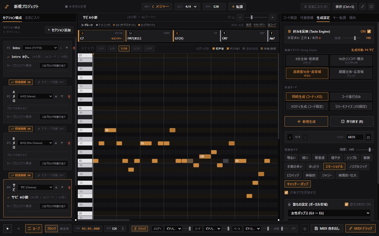Open the メロディ instrument dropdown
379x236 pixels.
coord(173,229)
